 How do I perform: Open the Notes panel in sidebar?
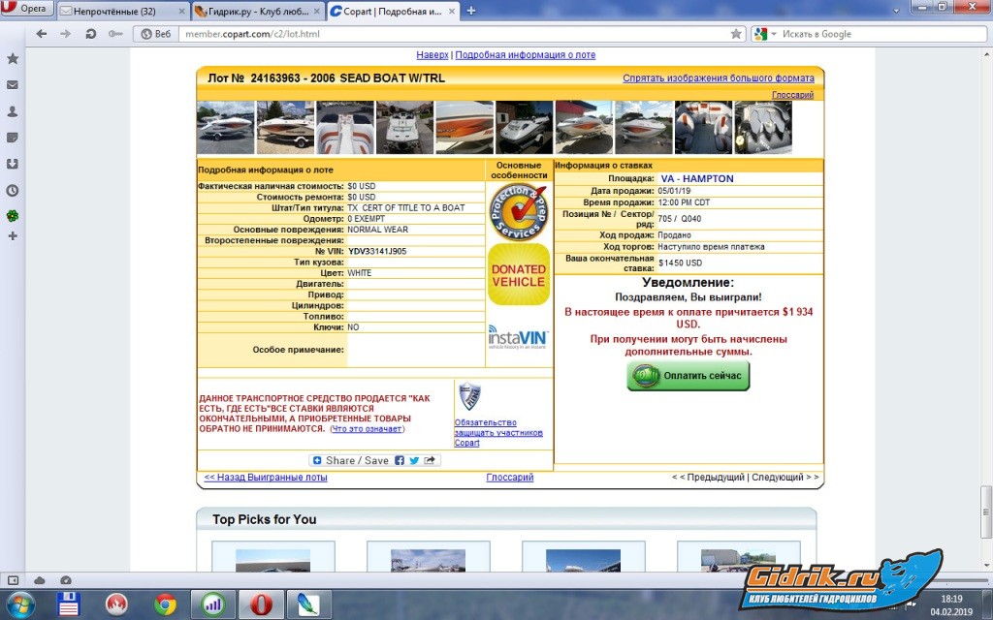(x=13, y=138)
